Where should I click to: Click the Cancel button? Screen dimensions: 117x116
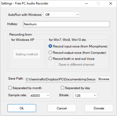click(x=62, y=108)
